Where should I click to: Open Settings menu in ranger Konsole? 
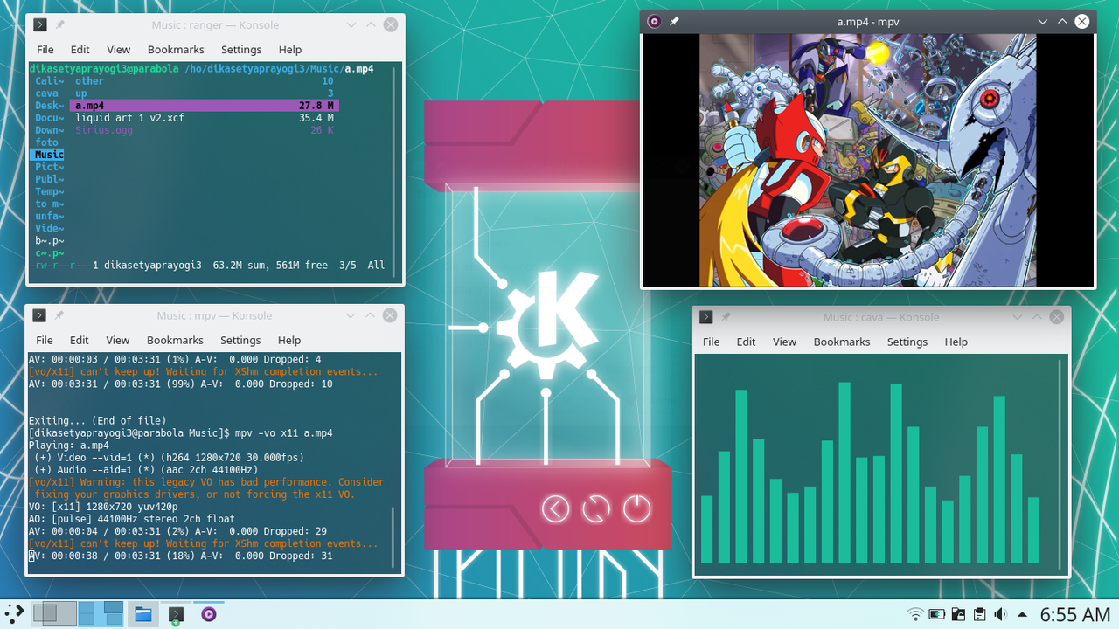click(x=241, y=50)
